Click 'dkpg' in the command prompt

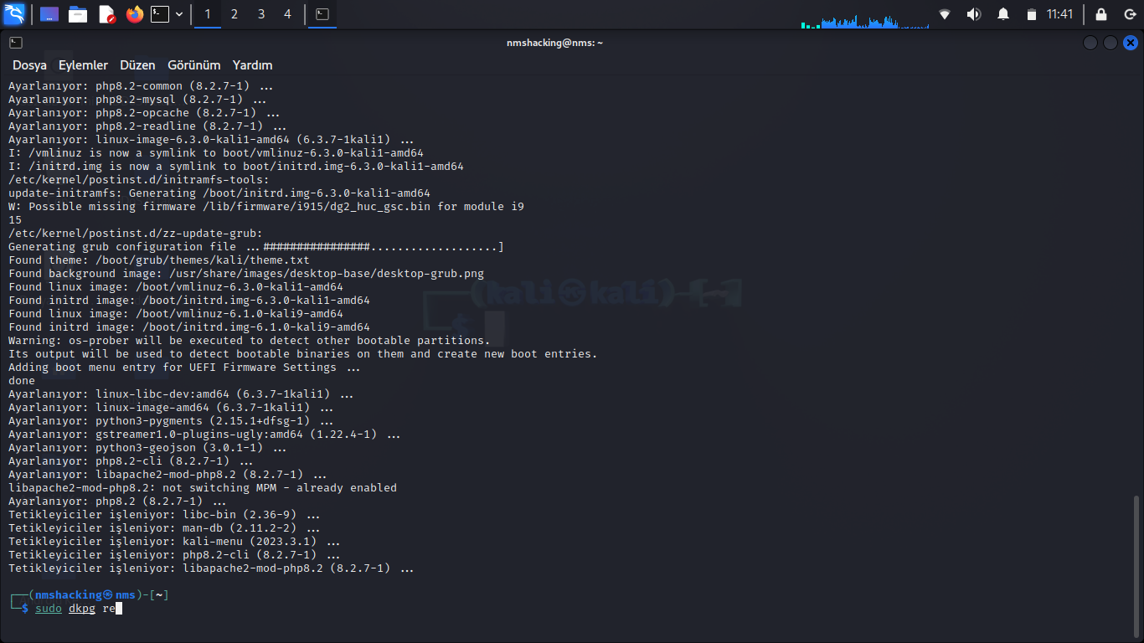click(82, 609)
